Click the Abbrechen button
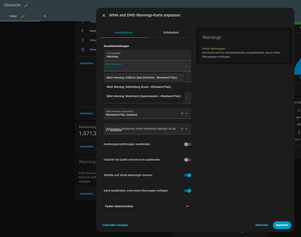The width and height of the screenshot is (301, 237). point(262,225)
